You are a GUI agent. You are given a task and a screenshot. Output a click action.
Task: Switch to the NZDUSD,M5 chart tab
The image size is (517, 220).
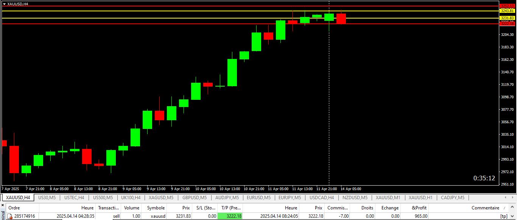pos(355,197)
